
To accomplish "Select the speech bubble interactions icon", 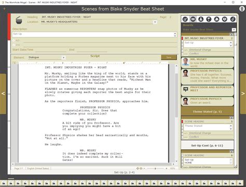I will (225, 19).
